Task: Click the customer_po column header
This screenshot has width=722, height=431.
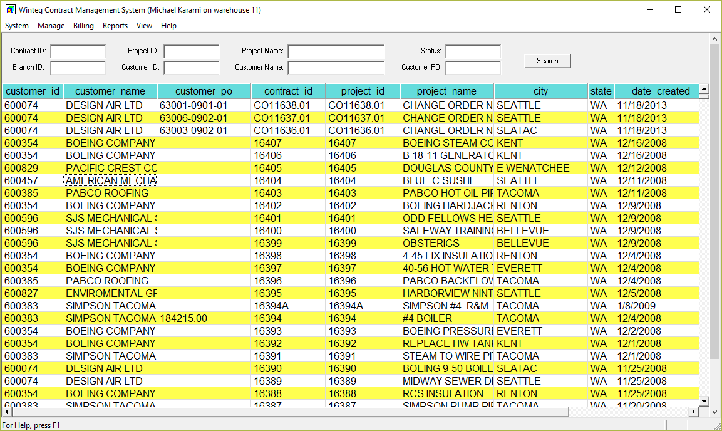Action: click(x=204, y=91)
